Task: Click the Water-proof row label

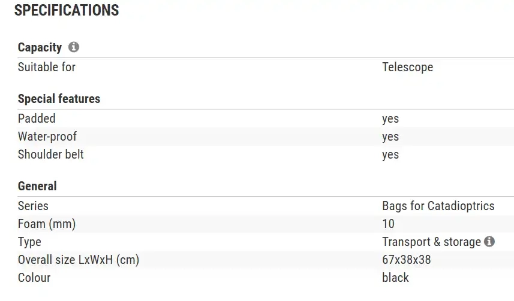Action: coord(47,136)
